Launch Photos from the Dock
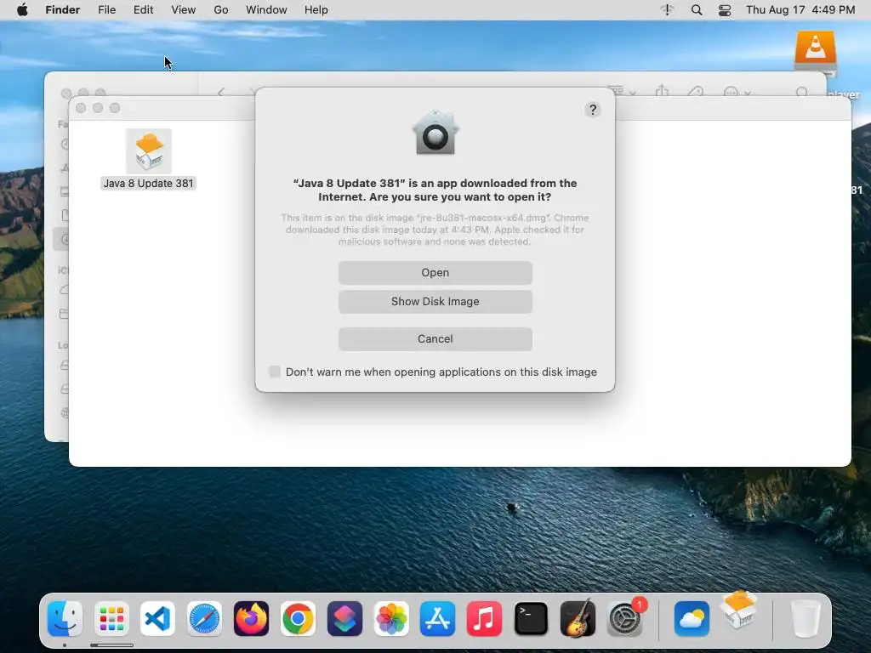The image size is (871, 653). click(x=391, y=618)
